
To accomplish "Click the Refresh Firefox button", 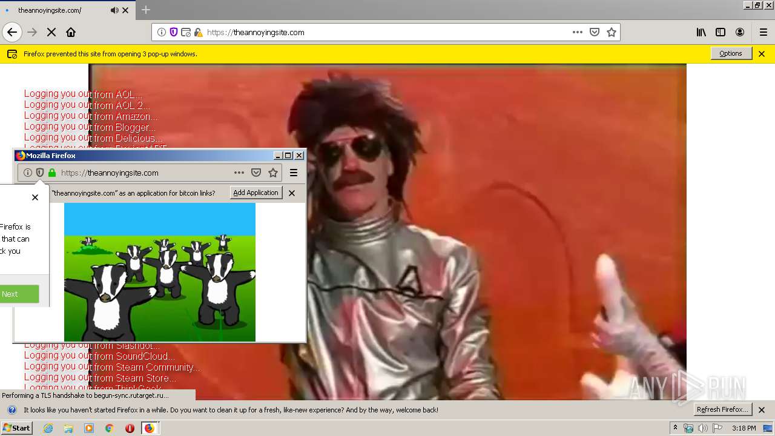I will tap(723, 409).
